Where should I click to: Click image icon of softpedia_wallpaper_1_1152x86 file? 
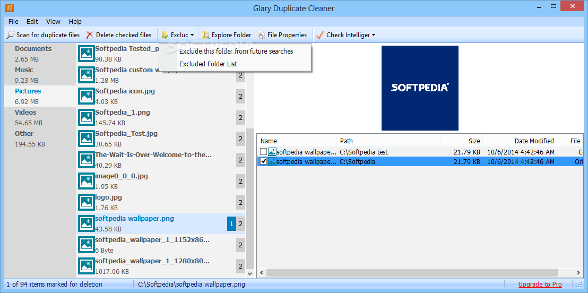tap(87, 245)
